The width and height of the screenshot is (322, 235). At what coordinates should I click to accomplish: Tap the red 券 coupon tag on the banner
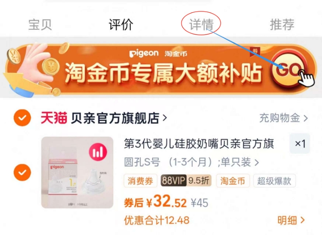click(x=255, y=51)
